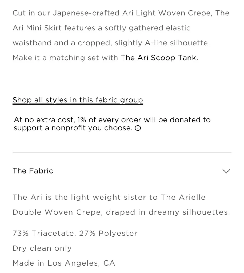The height and width of the screenshot is (273, 244).
Task: Click the line 'Double Woven Crepe, draped in dreamy'
Action: tap(121, 212)
